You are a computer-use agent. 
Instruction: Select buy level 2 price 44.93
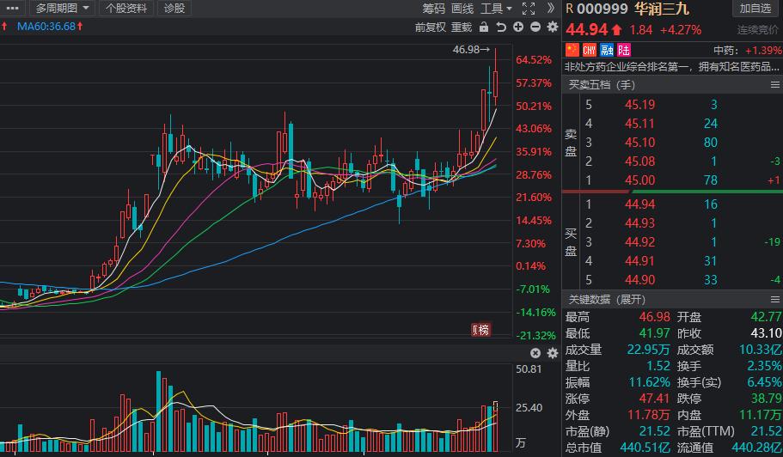pyautogui.click(x=639, y=223)
